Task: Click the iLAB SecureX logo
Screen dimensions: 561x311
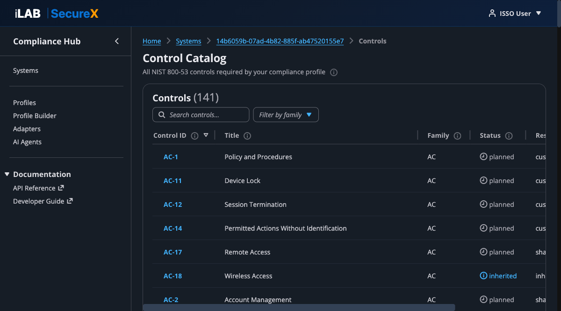Action: [x=56, y=14]
